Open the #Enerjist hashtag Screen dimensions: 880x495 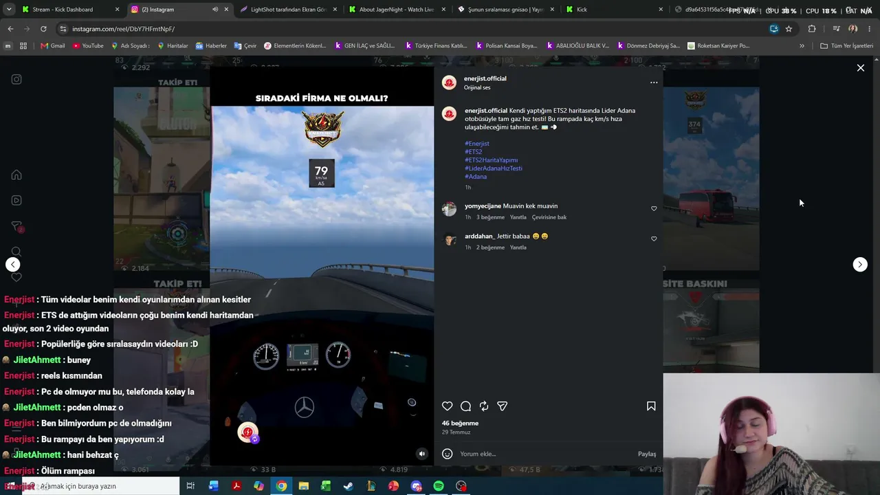(477, 144)
